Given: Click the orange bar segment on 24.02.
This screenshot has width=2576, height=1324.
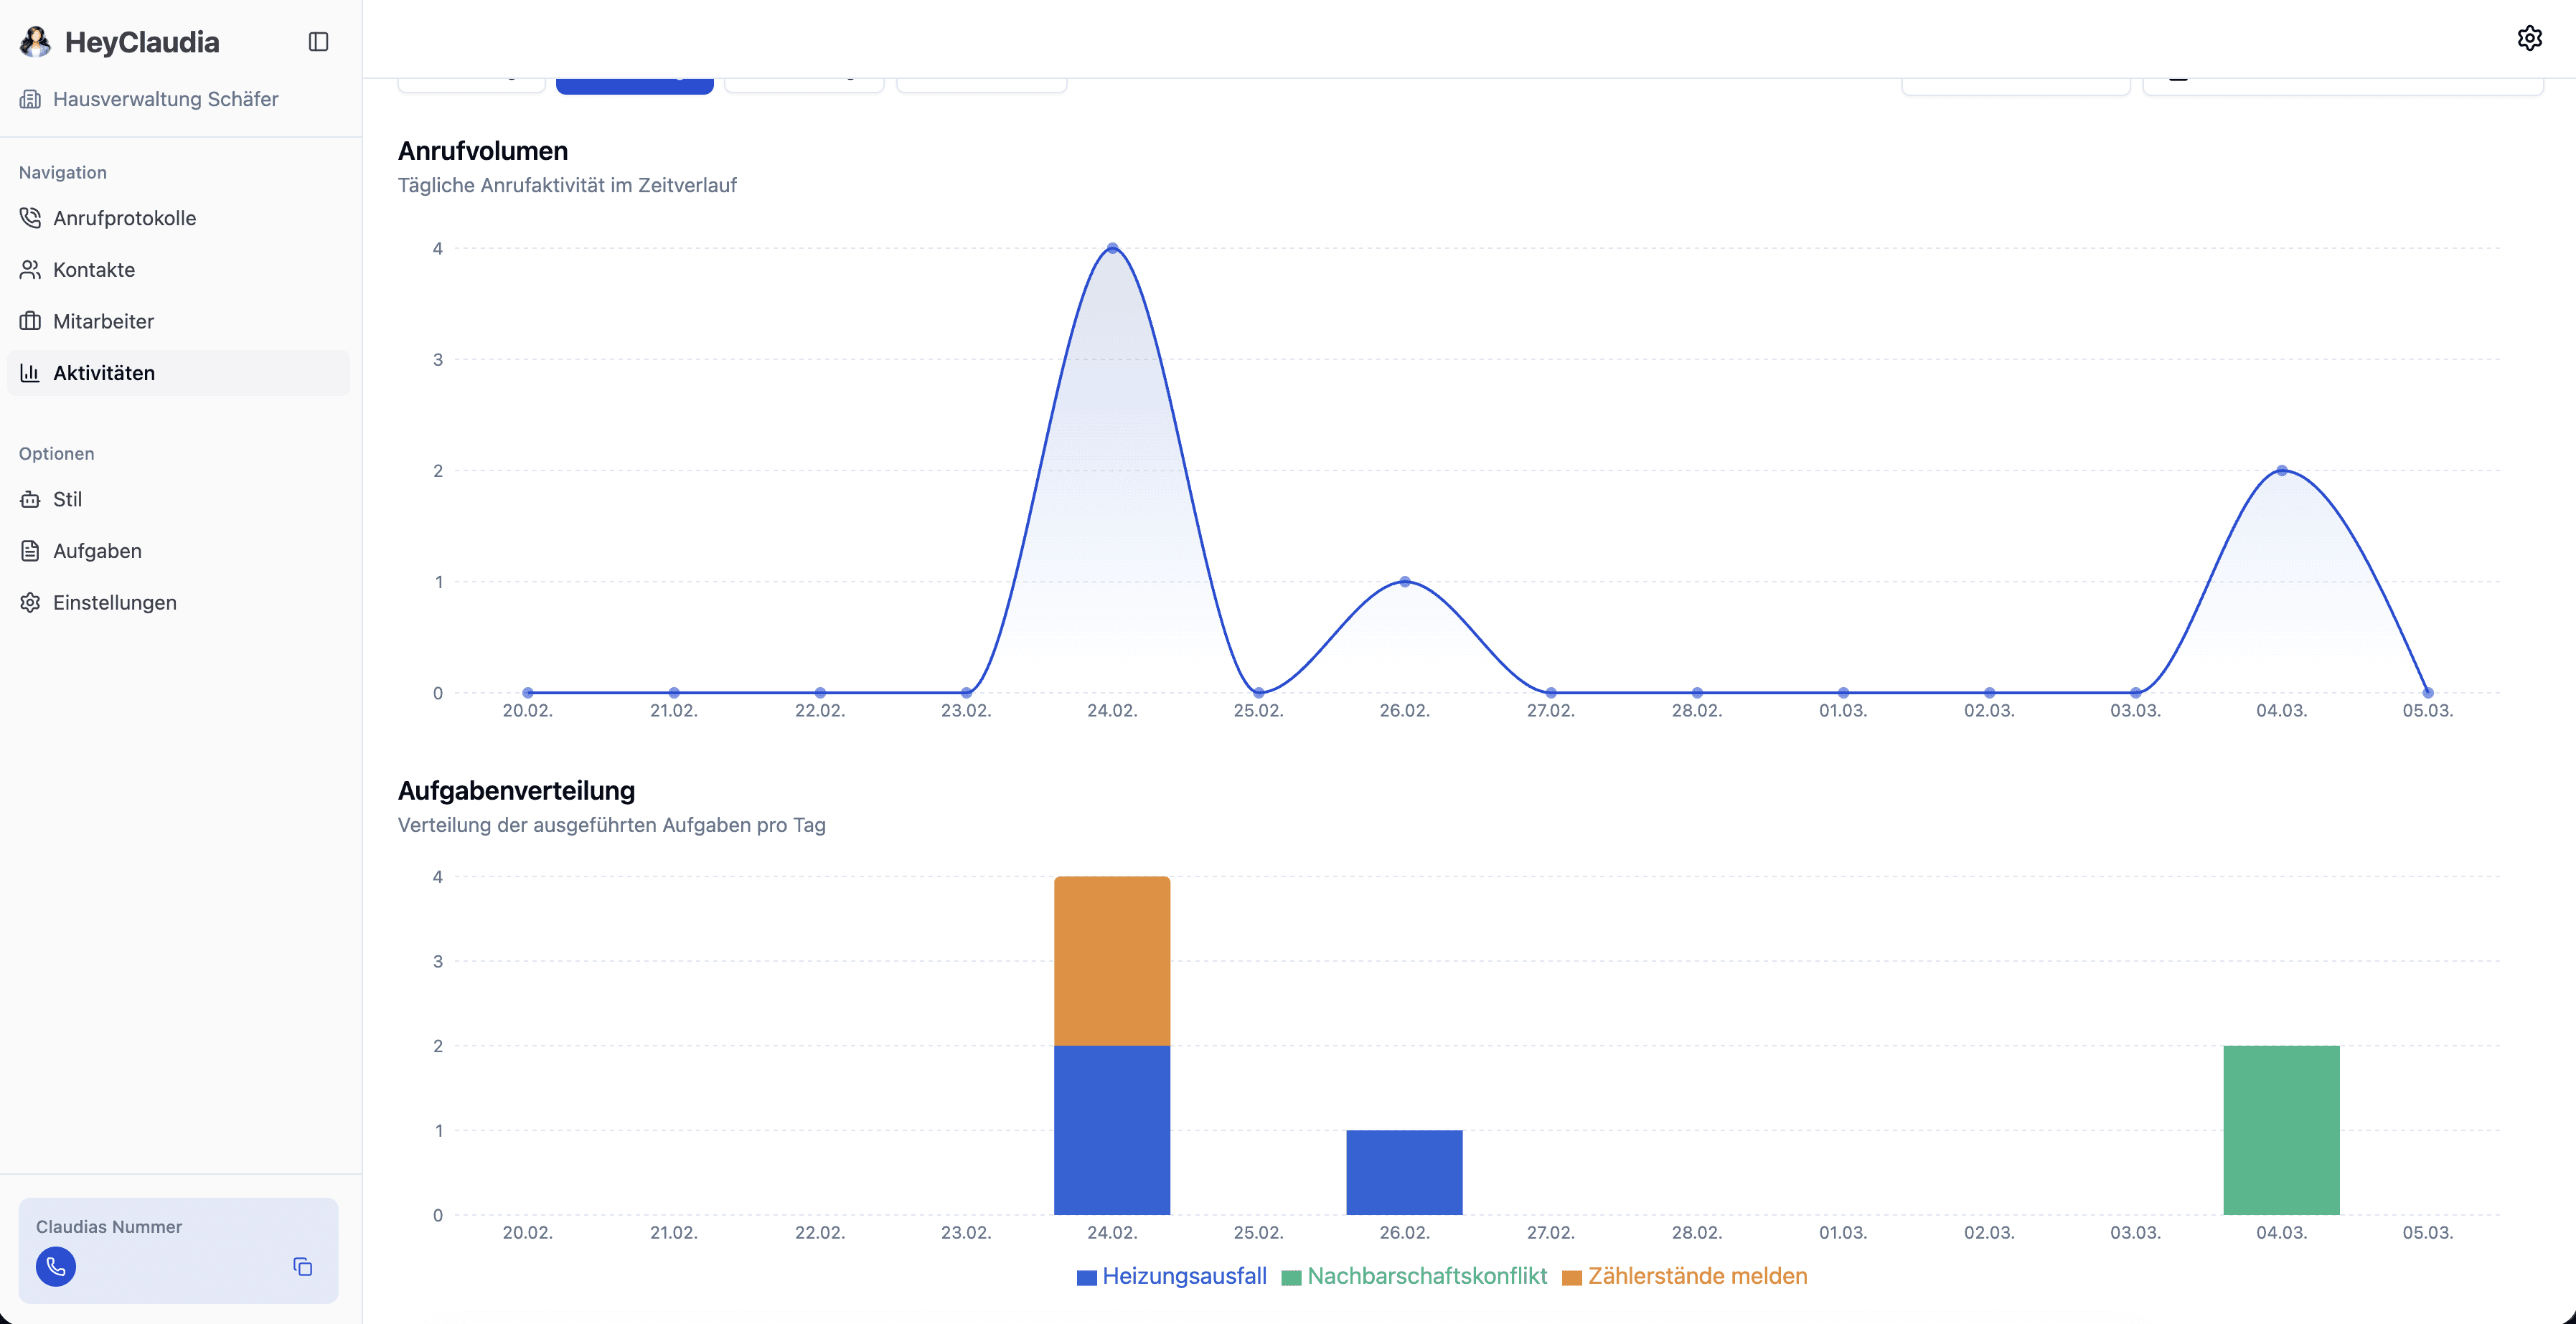Looking at the screenshot, I should coord(1111,960).
